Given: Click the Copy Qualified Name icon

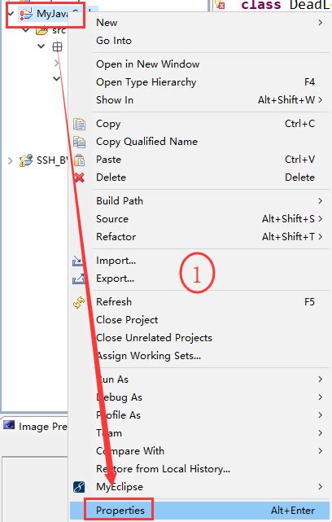Looking at the screenshot, I should [x=79, y=142].
